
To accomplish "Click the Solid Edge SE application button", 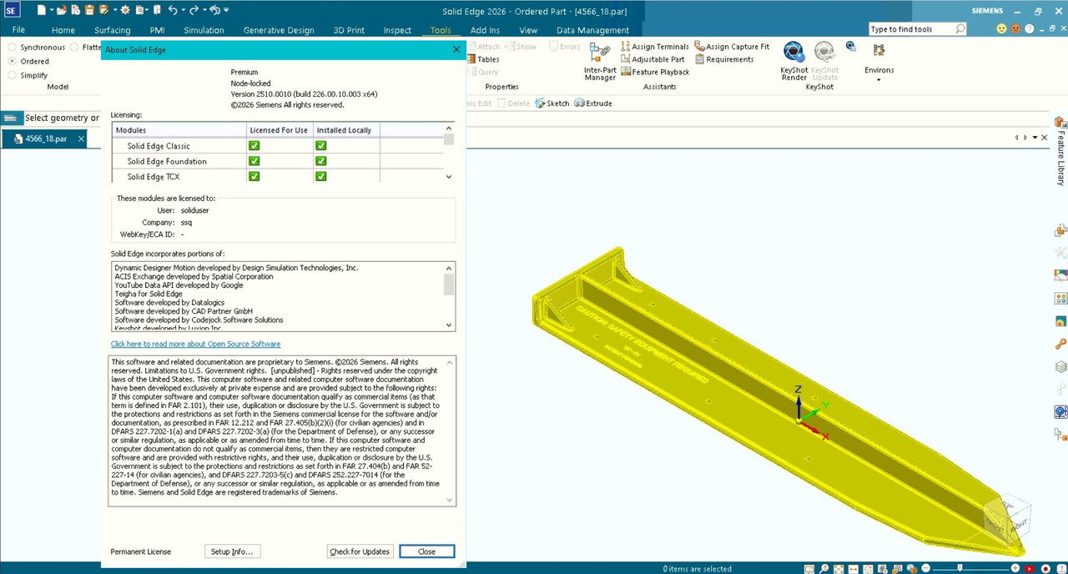I will click(x=11, y=10).
